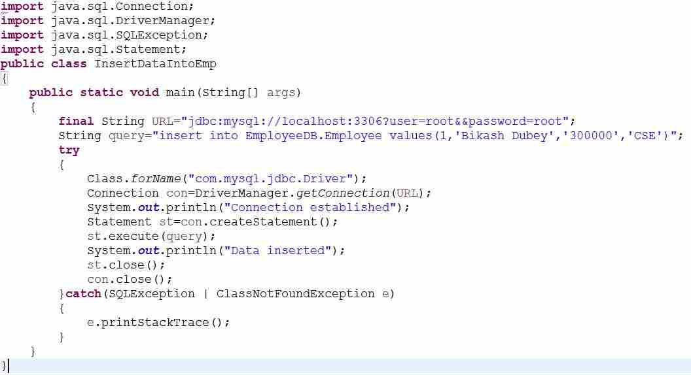Click the 'insert into EmployeeDB.Employee' query string
Viewport: 691px width, 375px height.
click(415, 136)
